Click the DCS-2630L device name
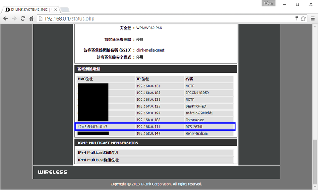 194,127
